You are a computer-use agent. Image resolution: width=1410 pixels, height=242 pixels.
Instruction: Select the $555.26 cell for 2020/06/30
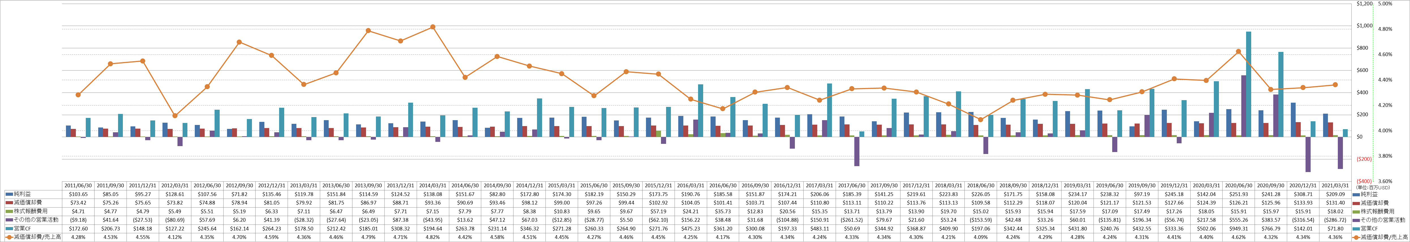pos(1239,220)
